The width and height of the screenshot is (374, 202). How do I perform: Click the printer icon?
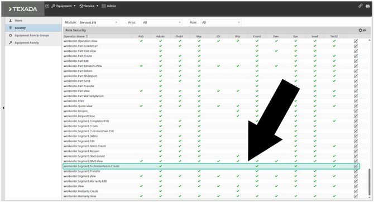click(x=367, y=6)
